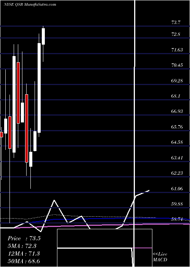The image size is (190, 267).
Task: Click the 12MA : 71.3 readout
Action: coord(24,253)
